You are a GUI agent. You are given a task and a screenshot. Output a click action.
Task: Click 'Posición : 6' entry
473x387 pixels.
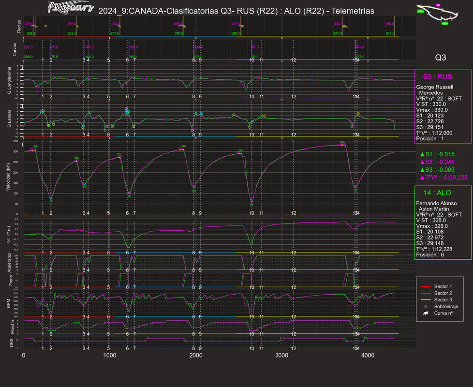(430, 255)
